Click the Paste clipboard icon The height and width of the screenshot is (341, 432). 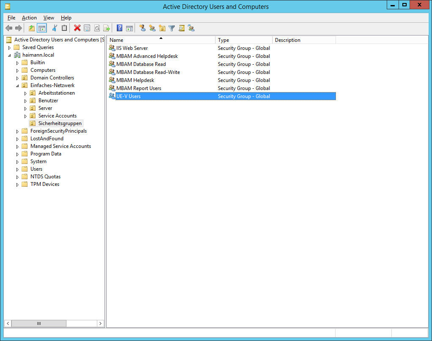pyautogui.click(x=64, y=28)
